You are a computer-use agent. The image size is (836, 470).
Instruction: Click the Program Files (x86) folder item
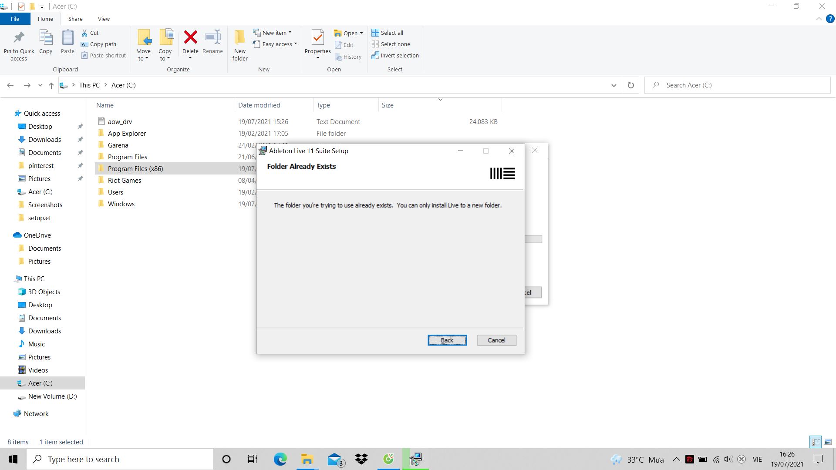click(x=135, y=168)
